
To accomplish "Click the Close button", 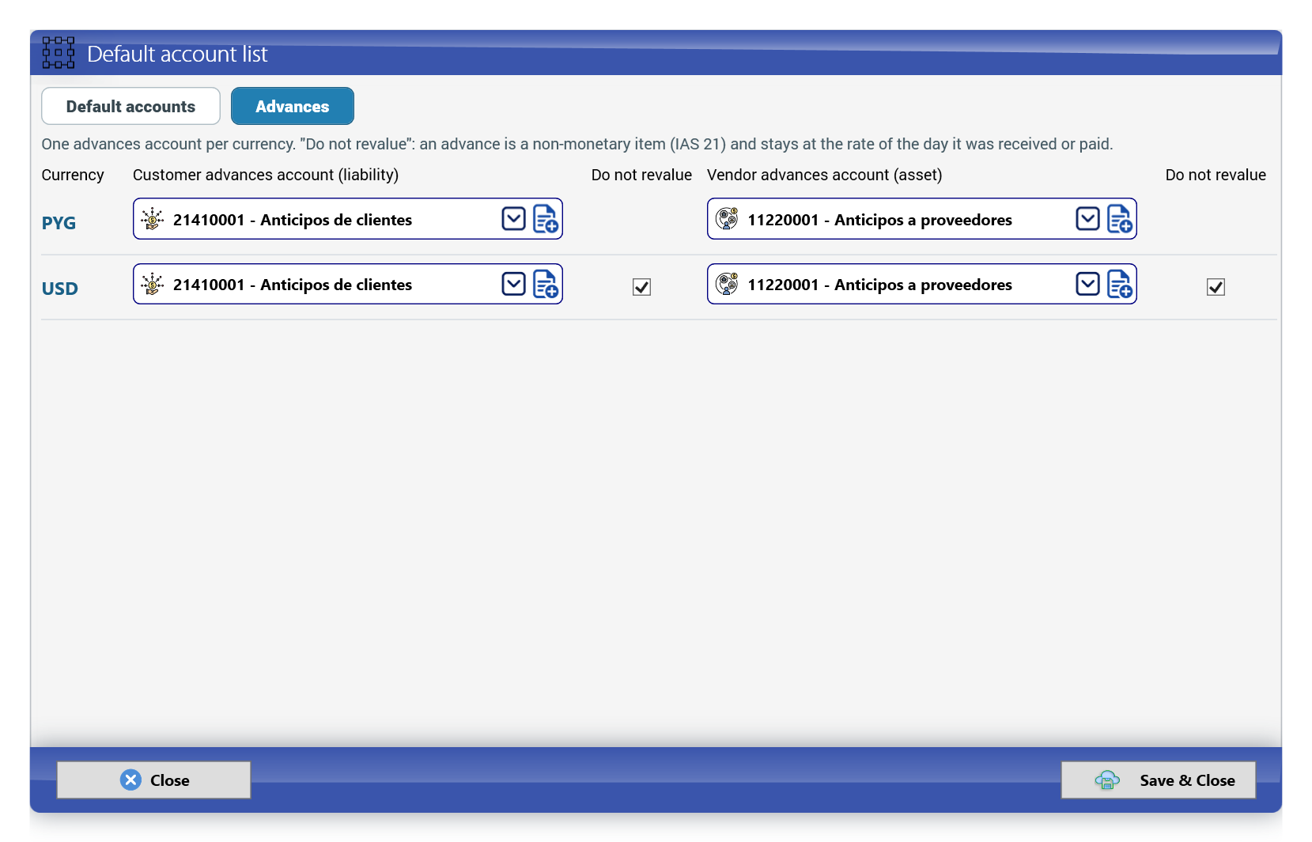I will (153, 780).
